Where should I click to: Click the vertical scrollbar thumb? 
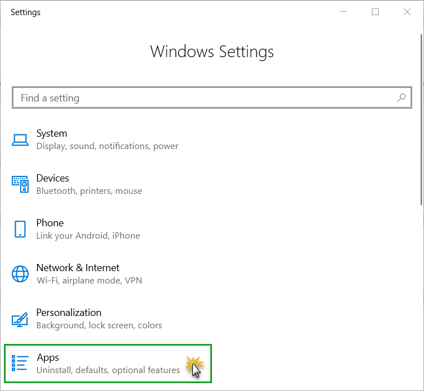tap(422, 119)
